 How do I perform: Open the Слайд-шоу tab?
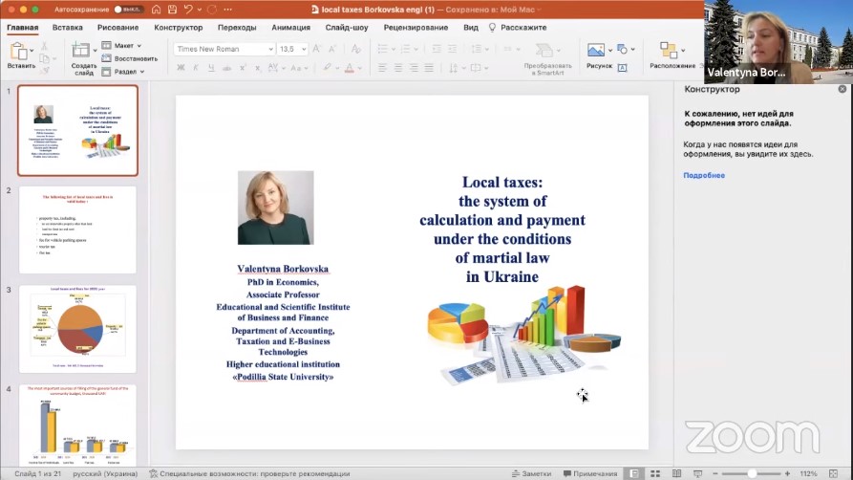pos(347,27)
